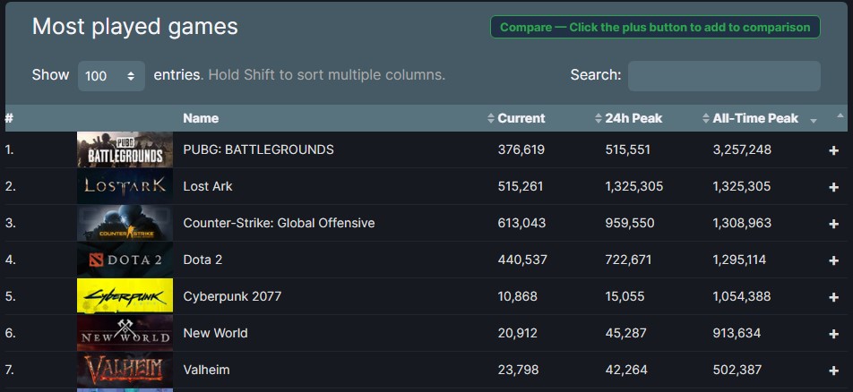The height and width of the screenshot is (392, 853).
Task: Open the Valheim banner thumbnail
Action: tap(125, 370)
